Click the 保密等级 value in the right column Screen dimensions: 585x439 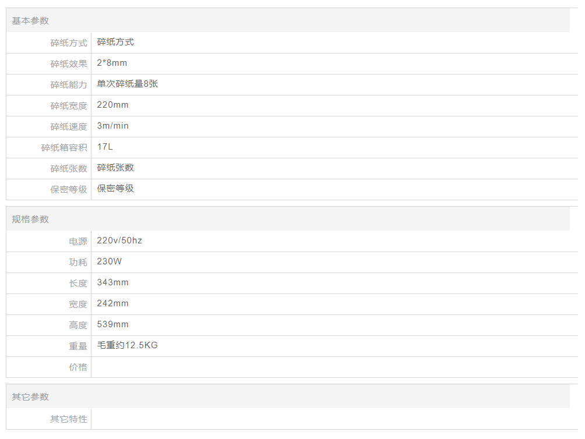click(115, 189)
